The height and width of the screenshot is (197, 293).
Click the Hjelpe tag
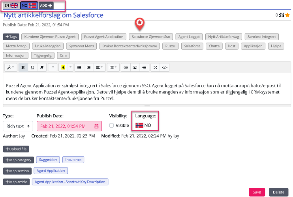point(276,46)
